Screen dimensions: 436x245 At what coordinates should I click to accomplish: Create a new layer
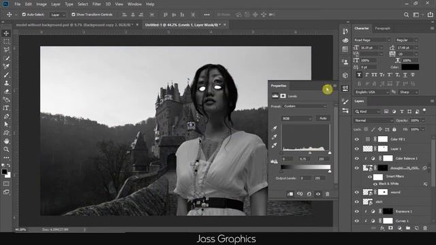click(x=416, y=228)
